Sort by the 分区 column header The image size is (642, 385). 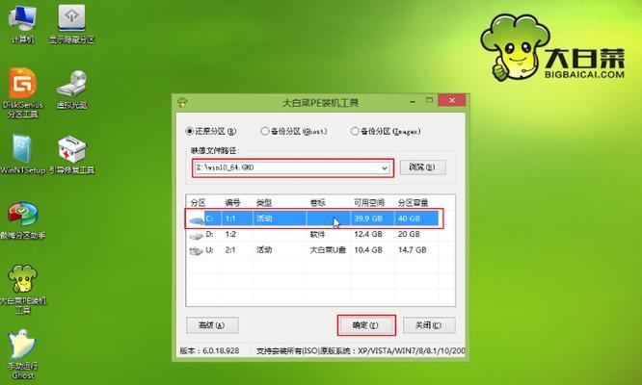coord(199,203)
